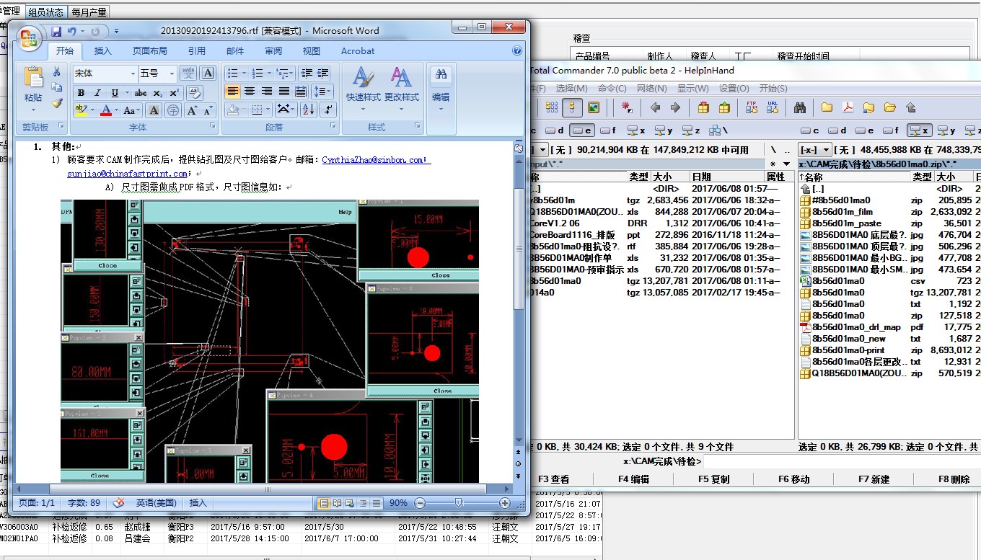Switch to the 审阅 ribbon tab

[273, 51]
